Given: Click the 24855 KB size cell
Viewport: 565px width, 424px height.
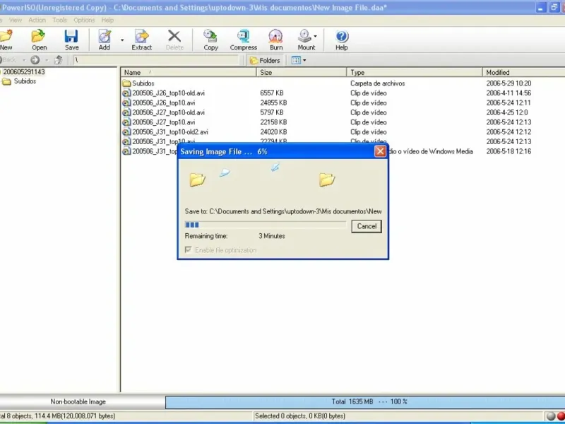Looking at the screenshot, I should click(273, 102).
